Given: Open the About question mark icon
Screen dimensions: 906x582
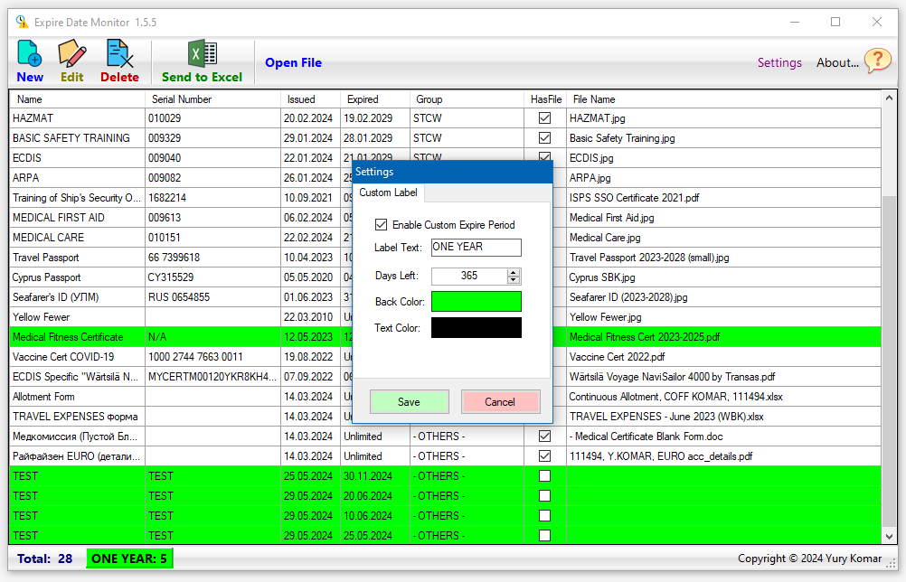Looking at the screenshot, I should 878,60.
